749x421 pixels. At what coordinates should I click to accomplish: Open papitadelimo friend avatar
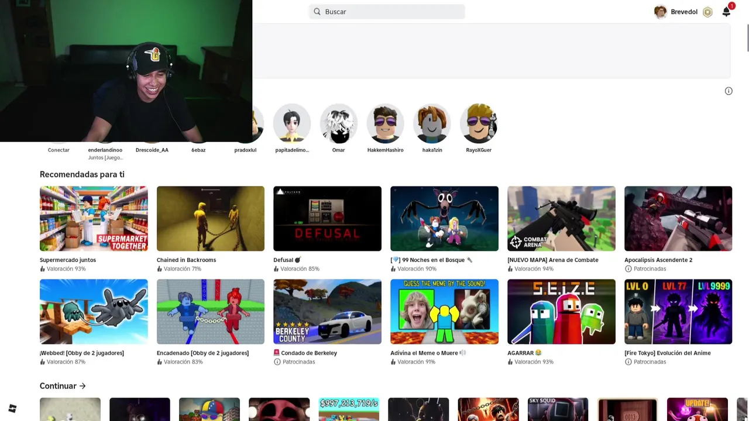pos(292,123)
